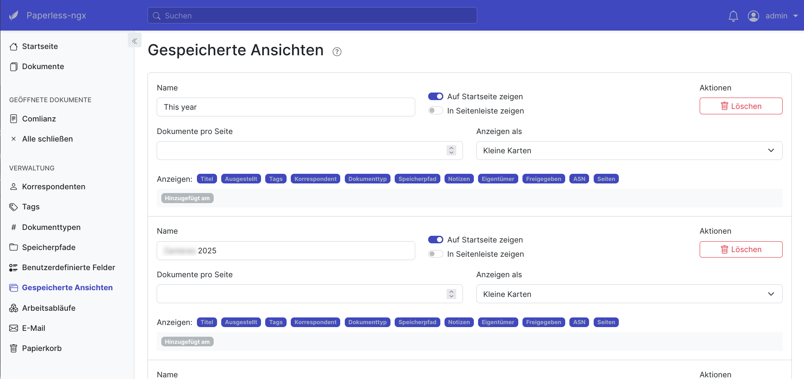Image resolution: width=804 pixels, height=379 pixels.
Task: Select the Tags icon in the sidebar
Action: 13,206
